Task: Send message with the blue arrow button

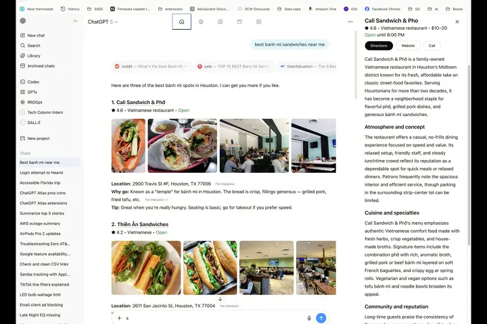Action: [x=321, y=318]
